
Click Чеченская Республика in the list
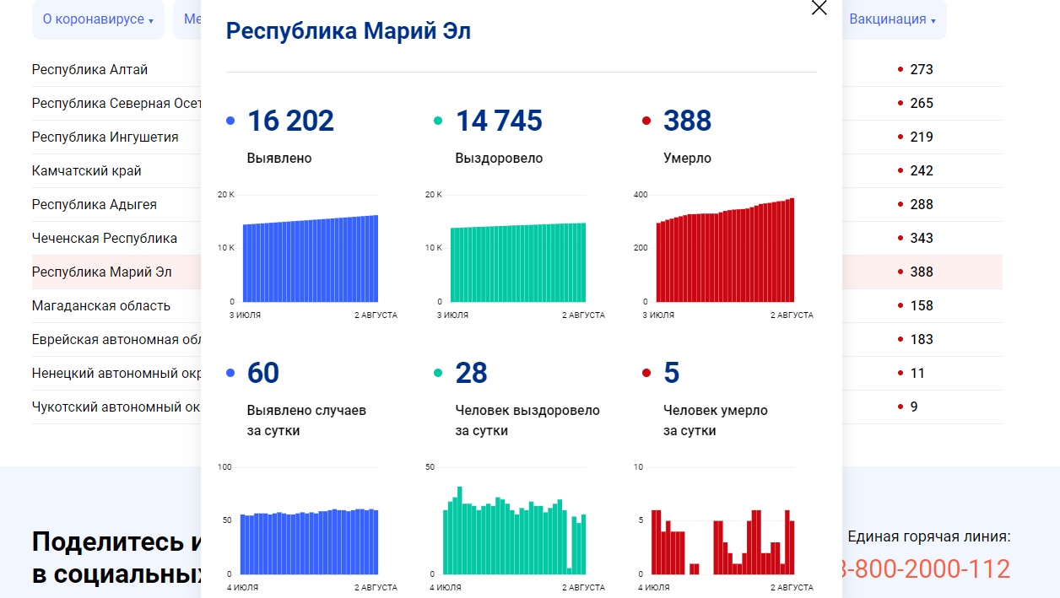tap(104, 238)
